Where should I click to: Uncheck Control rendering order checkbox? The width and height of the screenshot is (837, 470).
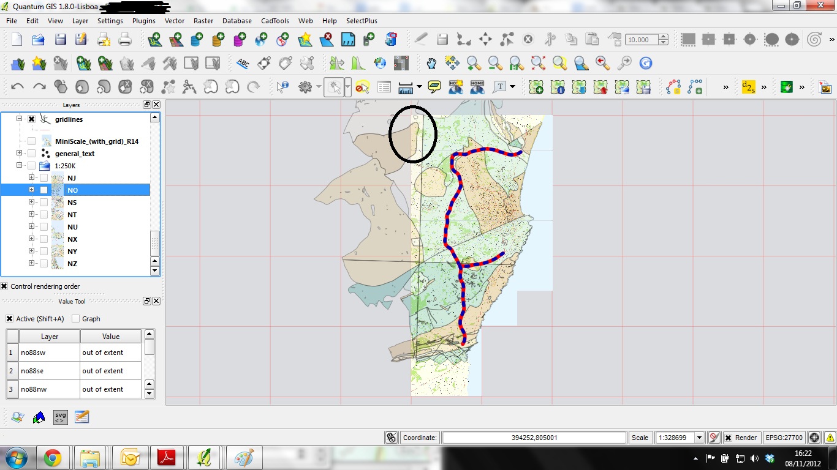pos(4,286)
